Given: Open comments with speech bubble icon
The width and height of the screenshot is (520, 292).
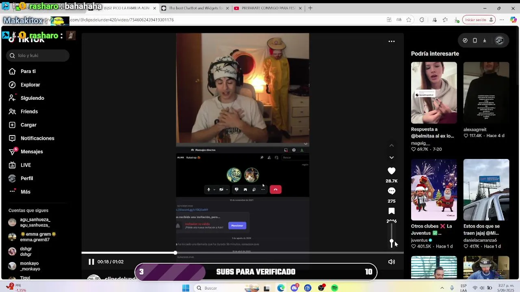Looking at the screenshot, I should point(392,191).
